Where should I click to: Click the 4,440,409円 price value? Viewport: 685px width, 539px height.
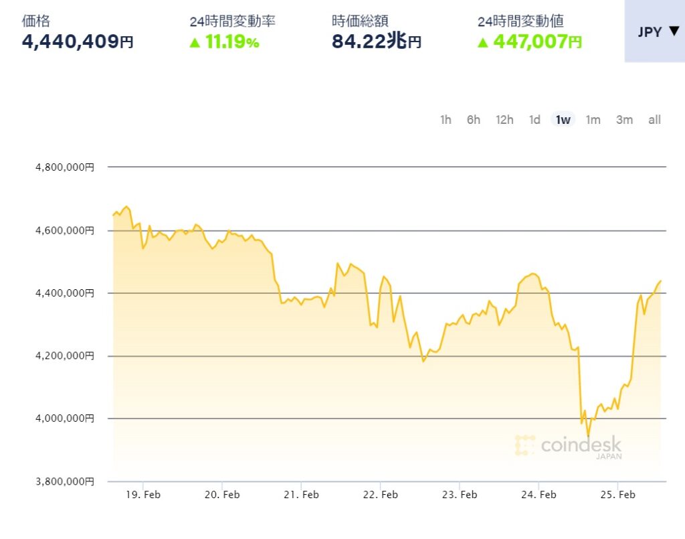pyautogui.click(x=78, y=42)
